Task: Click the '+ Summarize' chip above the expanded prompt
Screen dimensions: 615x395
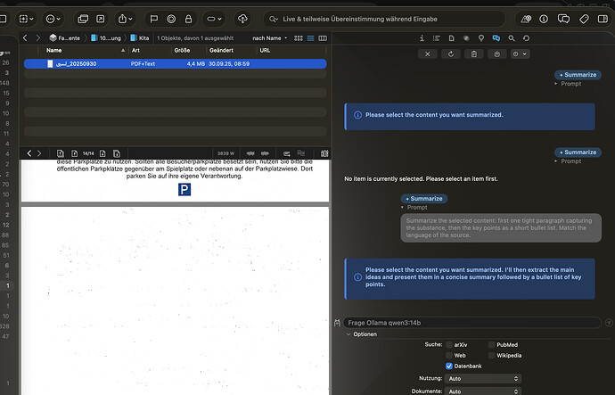Action: pyautogui.click(x=424, y=199)
